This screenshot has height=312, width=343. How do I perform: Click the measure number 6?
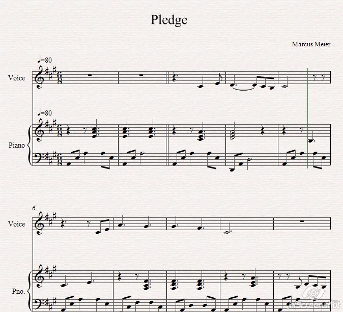pyautogui.click(x=34, y=208)
